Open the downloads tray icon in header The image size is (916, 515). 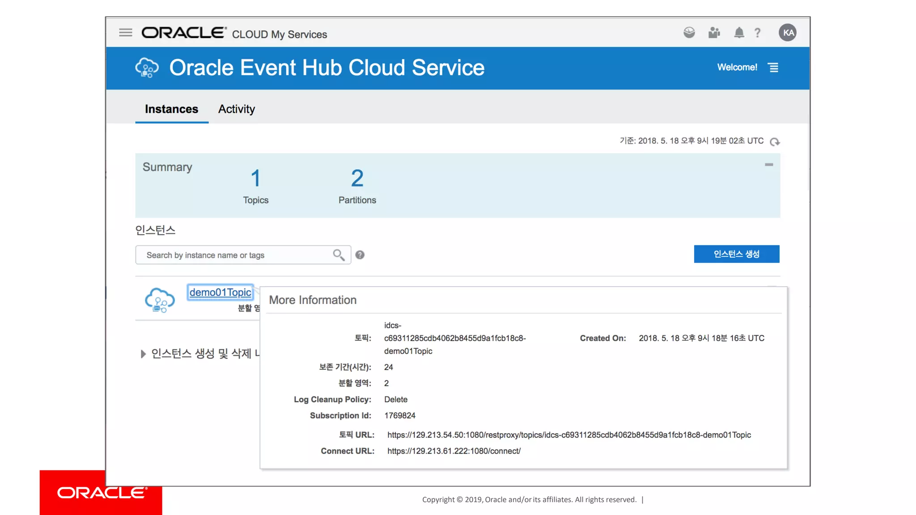point(689,33)
